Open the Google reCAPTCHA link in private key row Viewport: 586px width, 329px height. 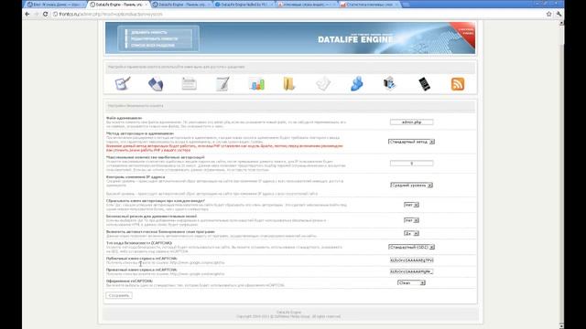198,274
